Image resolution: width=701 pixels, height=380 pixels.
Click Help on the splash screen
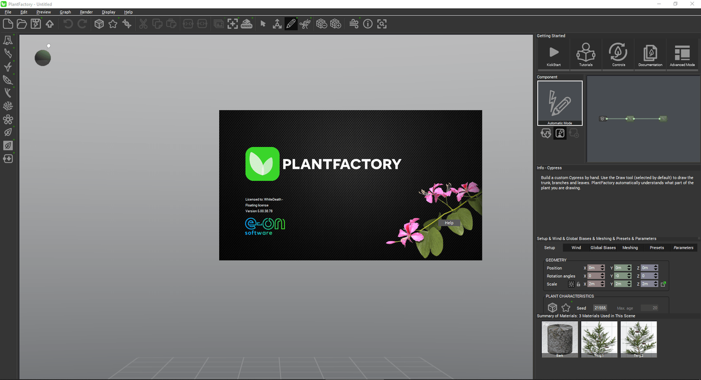[x=449, y=223]
